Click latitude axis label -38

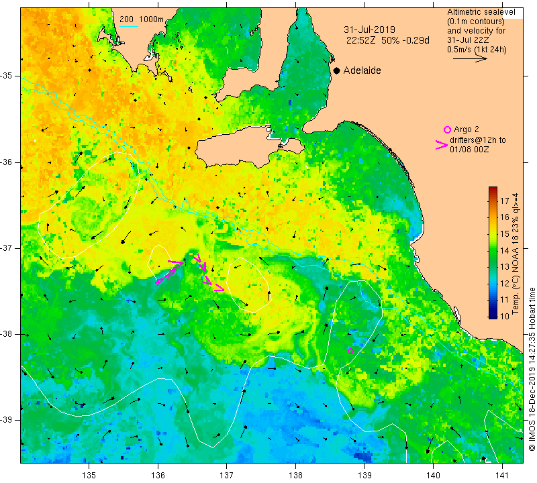(x=7, y=334)
